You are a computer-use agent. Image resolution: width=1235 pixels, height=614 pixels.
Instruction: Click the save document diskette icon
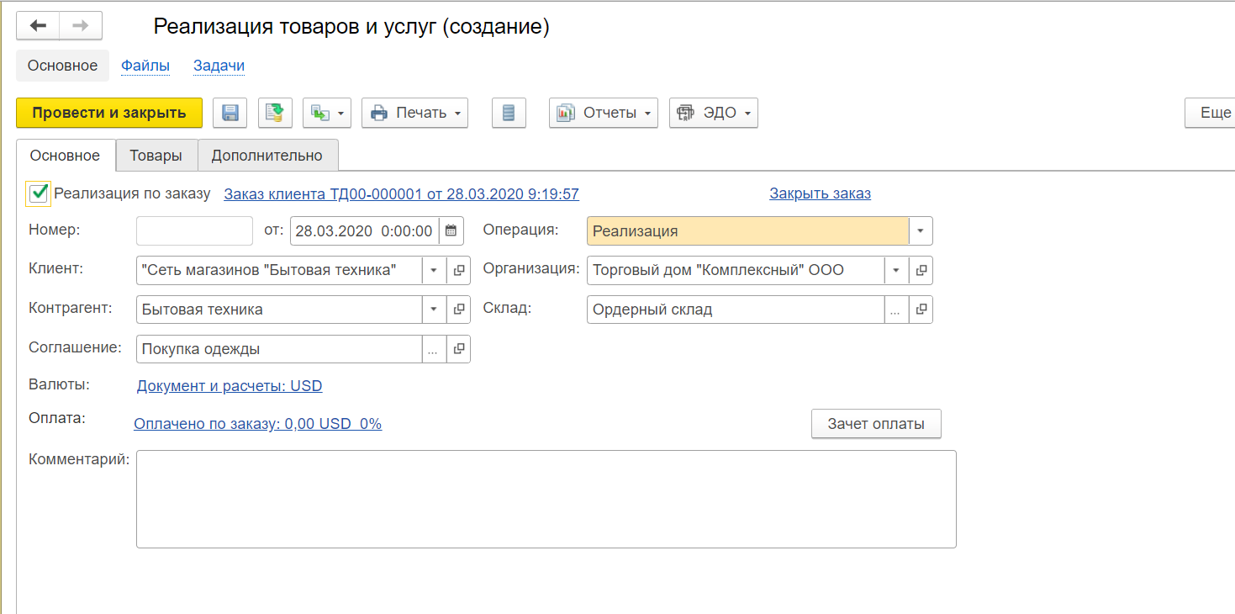230,113
